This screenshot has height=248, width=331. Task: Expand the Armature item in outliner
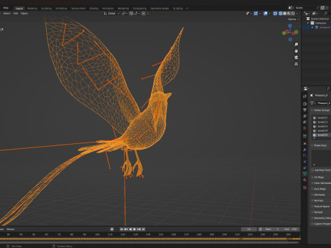click(x=312, y=28)
